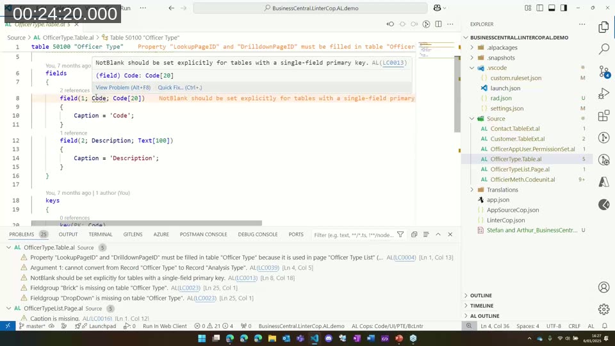Switch to the TERMINAL tab
This screenshot has width=615, height=346.
click(x=101, y=235)
